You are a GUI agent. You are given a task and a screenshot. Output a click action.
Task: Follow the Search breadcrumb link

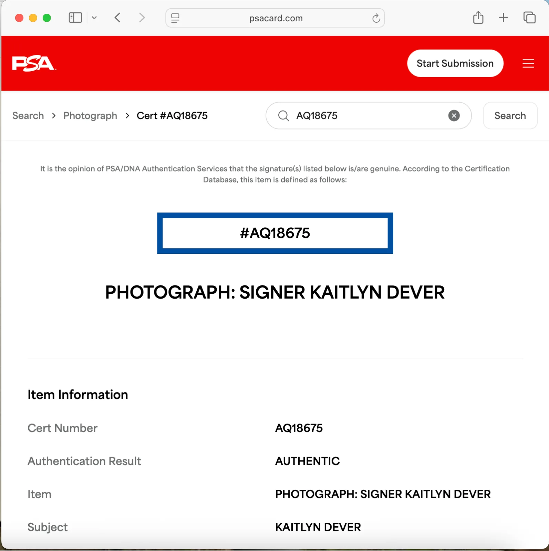(28, 116)
